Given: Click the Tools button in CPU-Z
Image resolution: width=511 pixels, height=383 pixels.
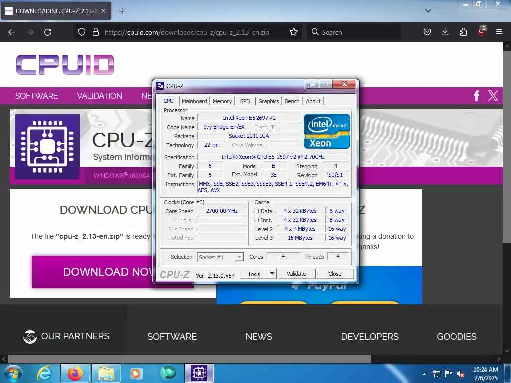Looking at the screenshot, I should pyautogui.click(x=254, y=274).
